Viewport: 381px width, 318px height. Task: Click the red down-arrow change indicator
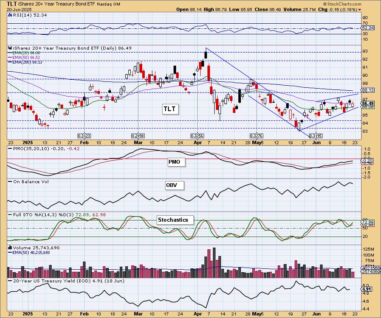click(359, 10)
